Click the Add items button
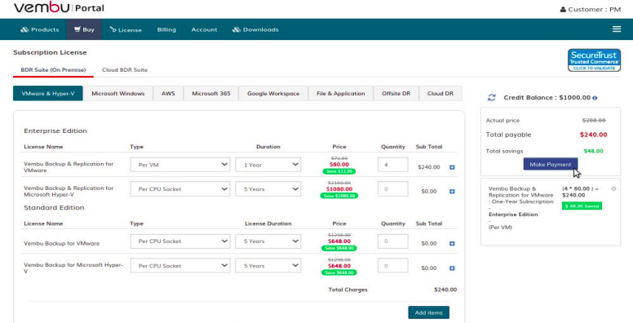 (x=429, y=312)
